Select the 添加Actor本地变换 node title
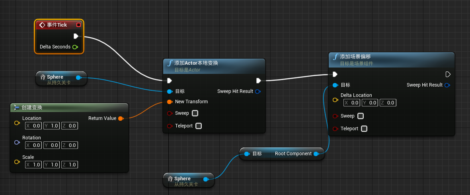 click(196, 63)
